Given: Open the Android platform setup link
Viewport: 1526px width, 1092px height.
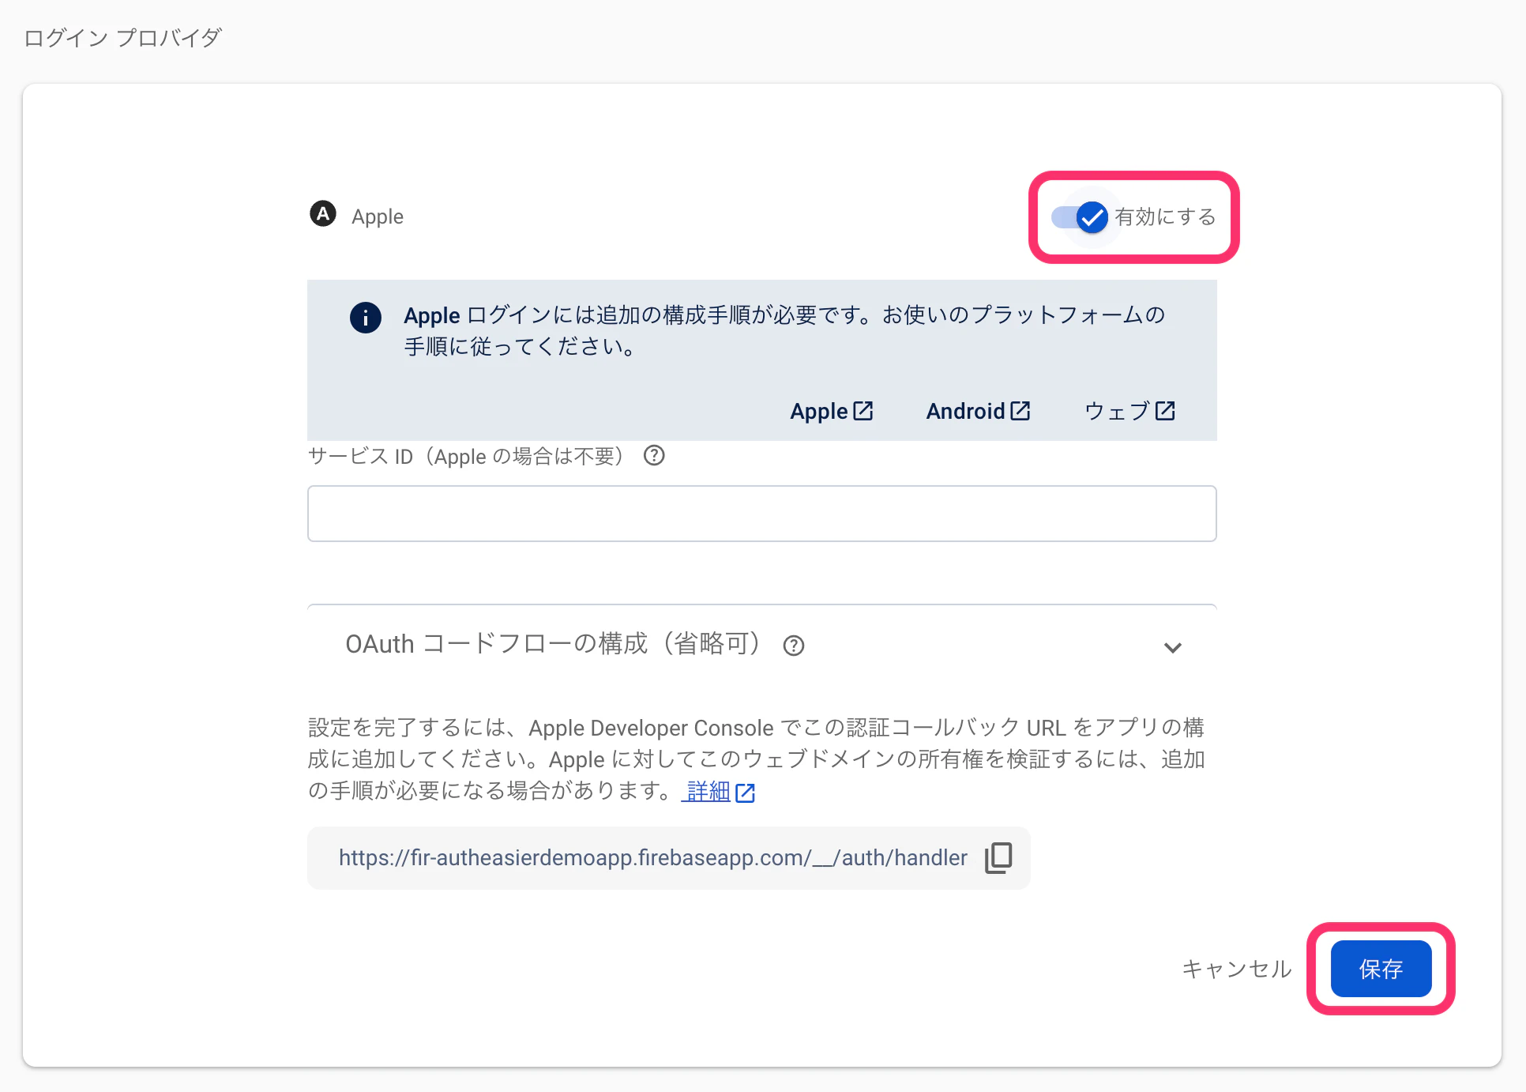Looking at the screenshot, I should click(978, 411).
